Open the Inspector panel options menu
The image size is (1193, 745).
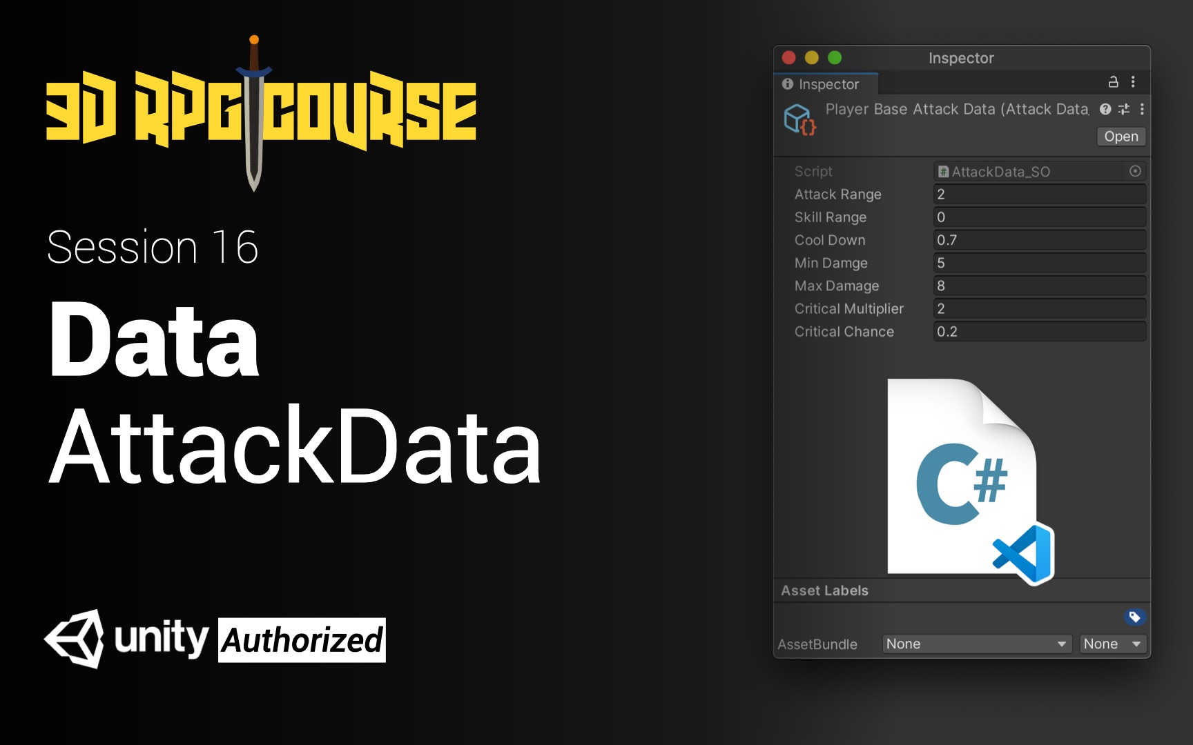point(1132,81)
